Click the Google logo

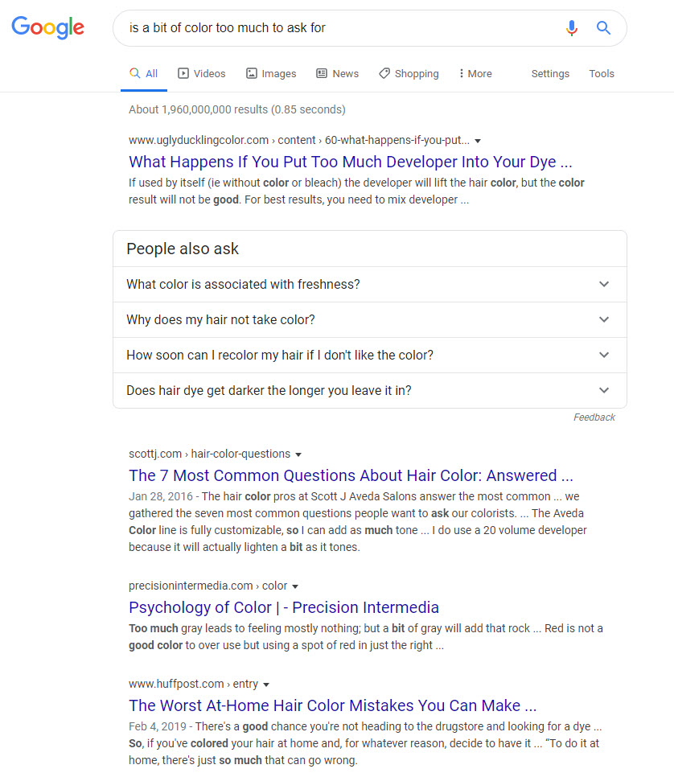pos(47,27)
